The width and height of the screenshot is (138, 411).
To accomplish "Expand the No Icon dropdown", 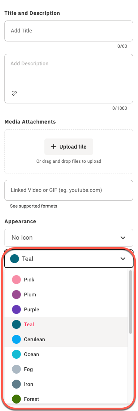I will point(69,238).
